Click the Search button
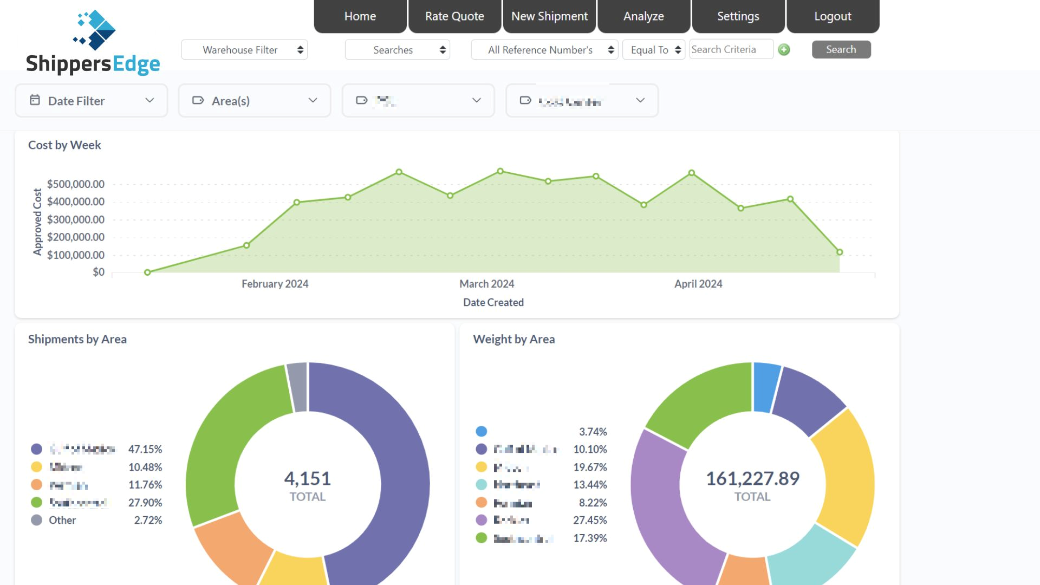 coord(841,49)
